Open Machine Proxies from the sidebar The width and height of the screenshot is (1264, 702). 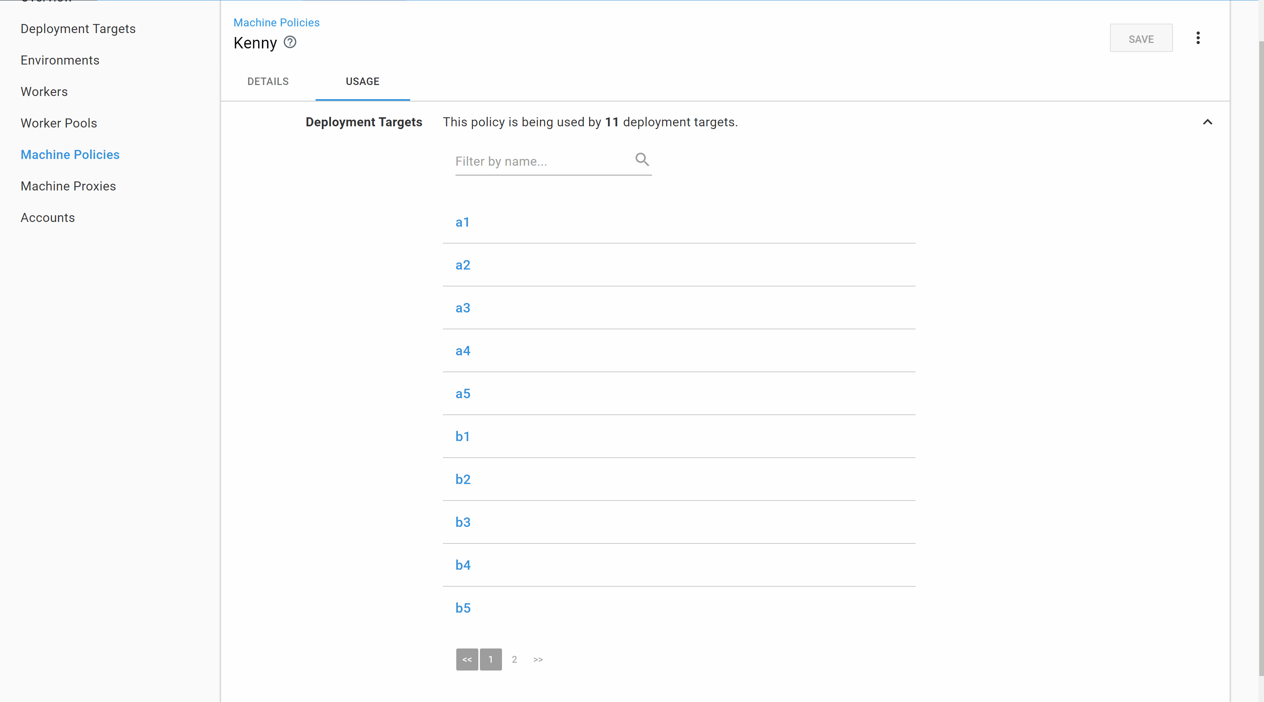click(x=68, y=186)
